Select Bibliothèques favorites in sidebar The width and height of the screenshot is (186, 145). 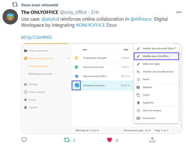(41, 74)
